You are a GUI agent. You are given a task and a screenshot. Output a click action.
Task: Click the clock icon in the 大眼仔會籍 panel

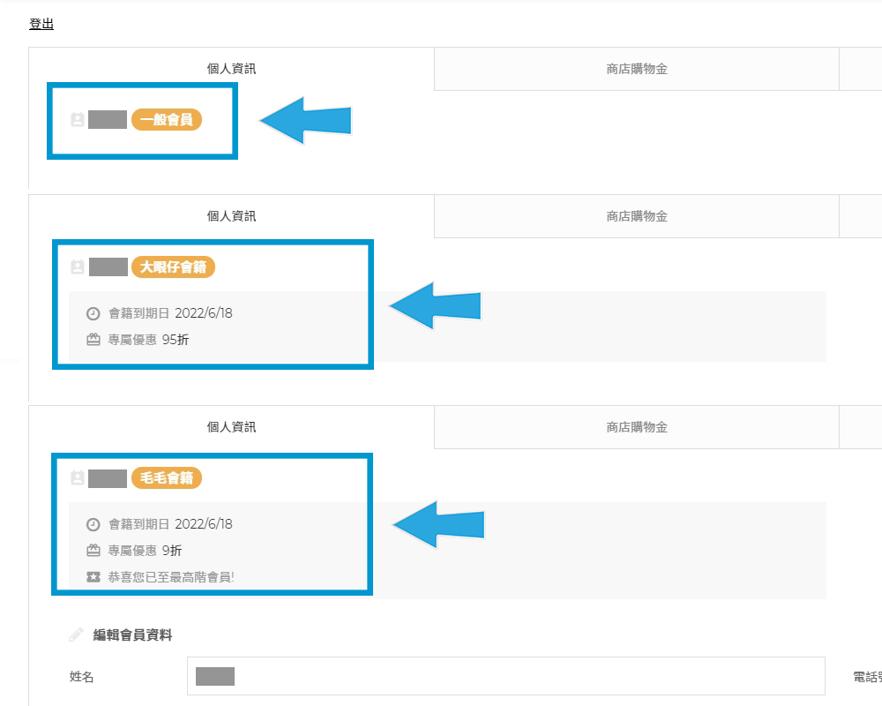93,313
